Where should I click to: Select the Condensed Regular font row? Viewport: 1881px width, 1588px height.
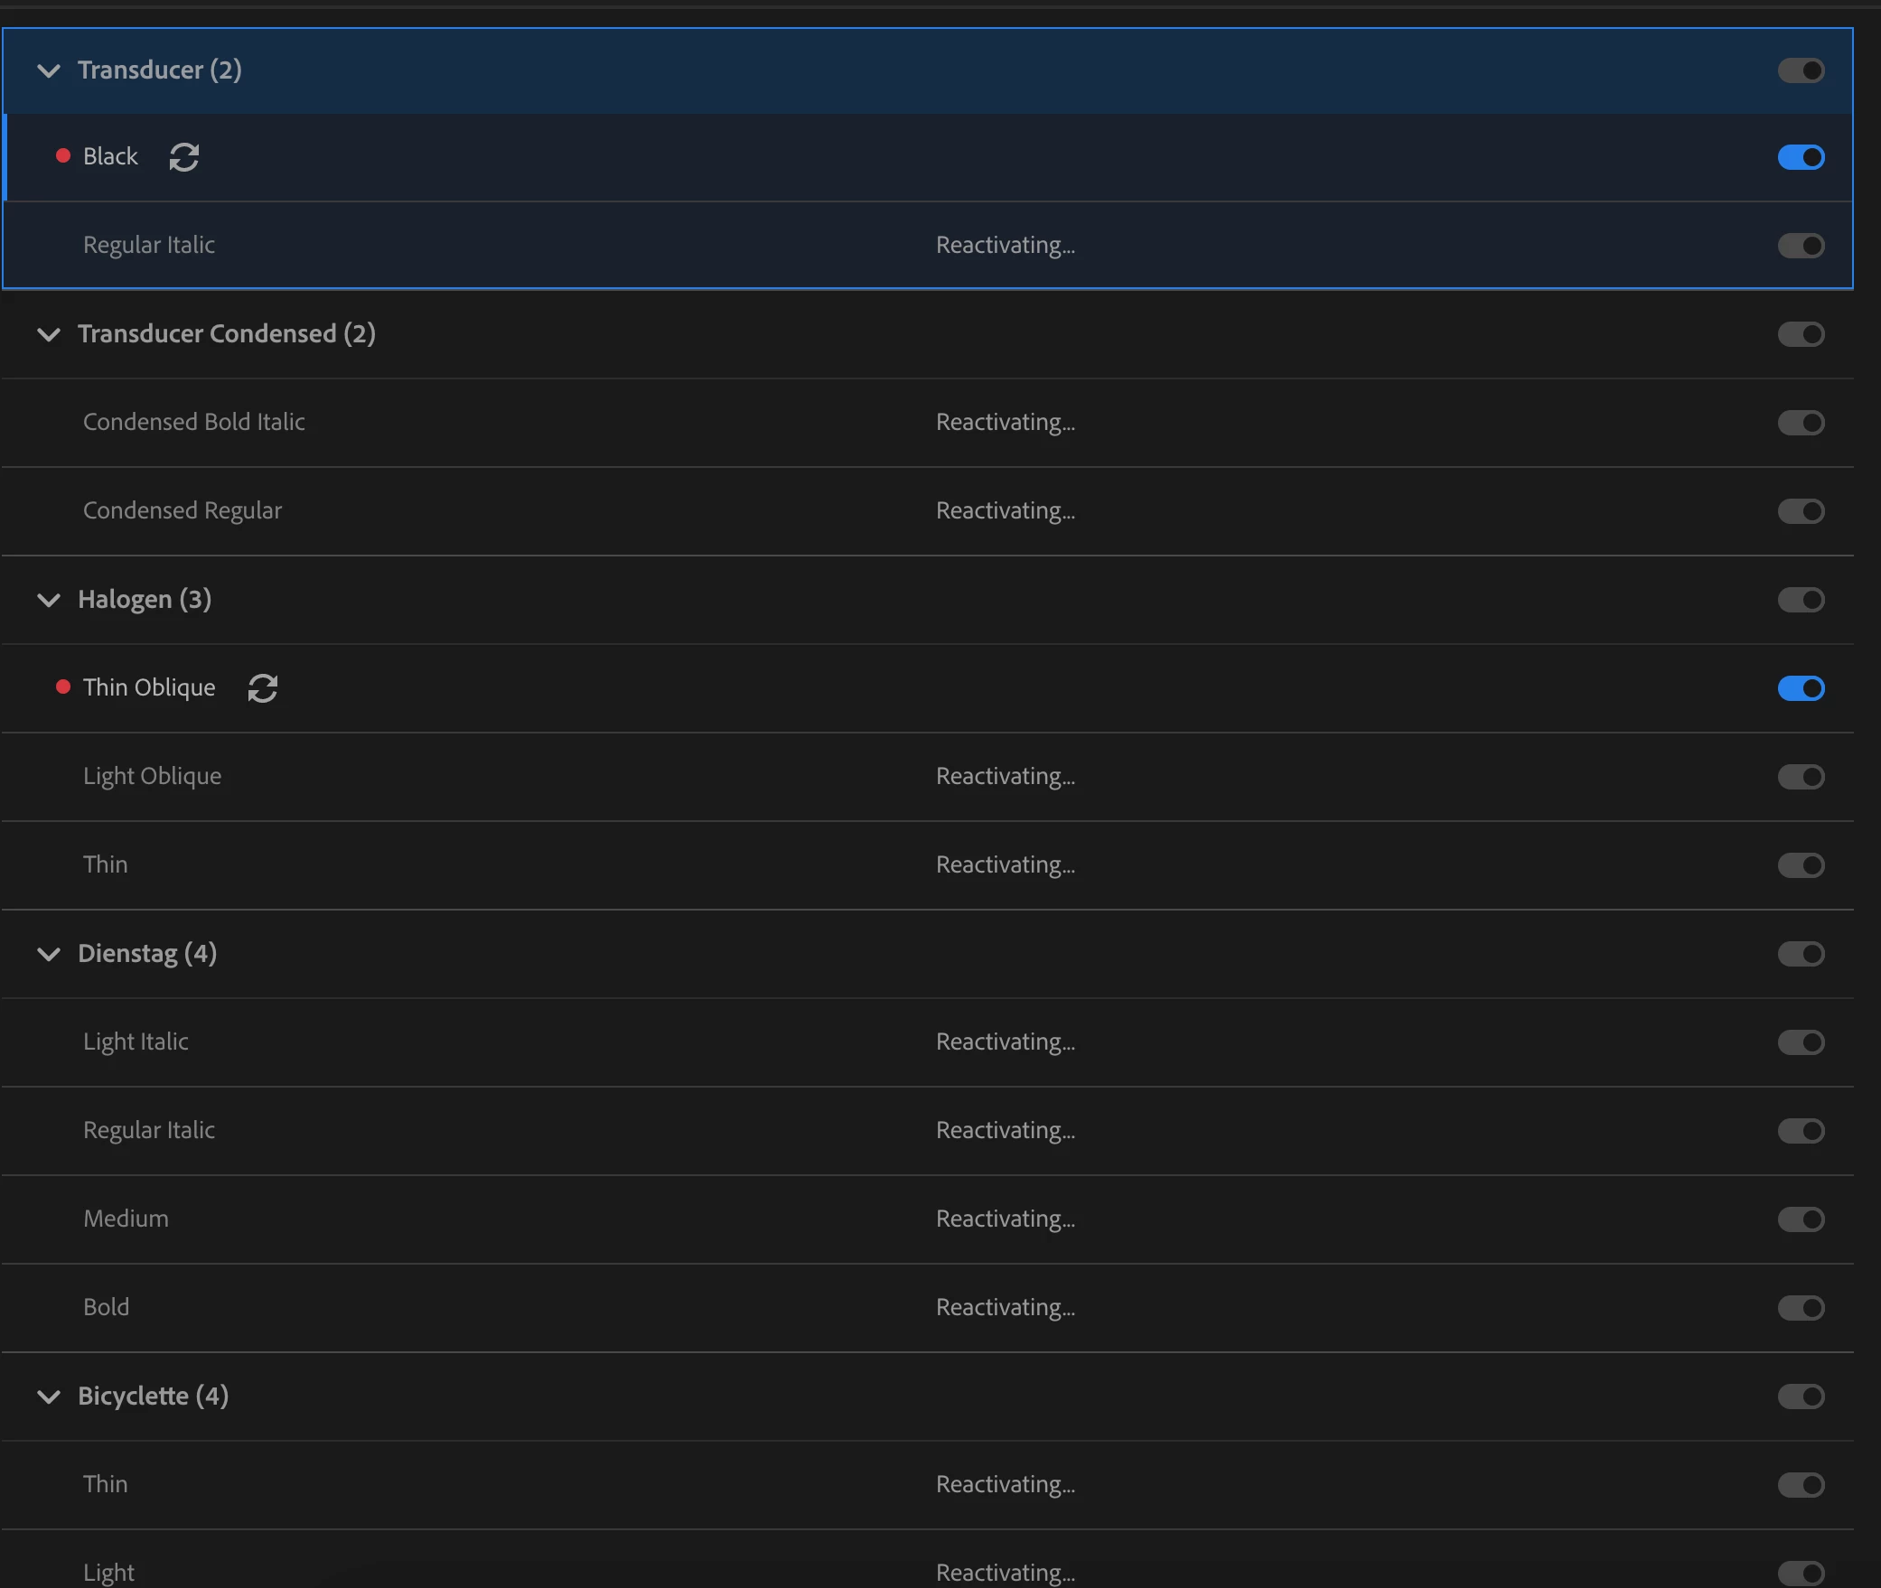pos(182,510)
